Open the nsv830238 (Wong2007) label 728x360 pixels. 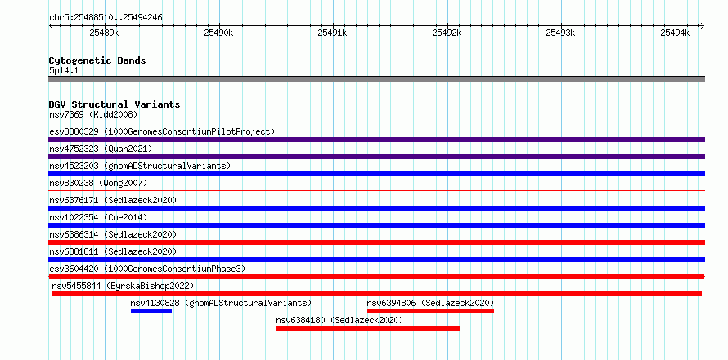click(x=98, y=183)
